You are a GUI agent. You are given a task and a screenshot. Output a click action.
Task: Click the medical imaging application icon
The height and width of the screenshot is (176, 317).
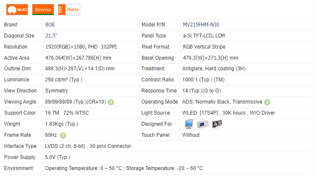point(216,124)
